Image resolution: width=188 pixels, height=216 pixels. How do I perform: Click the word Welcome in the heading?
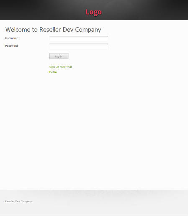18,30
